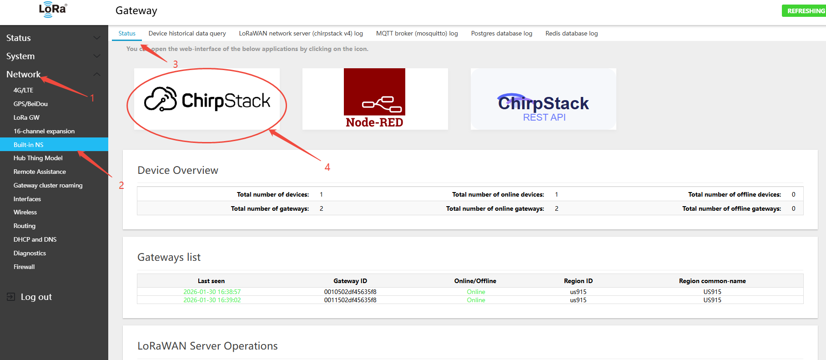Open Gateway cluster roaming settings
Image resolution: width=826 pixels, height=360 pixels.
point(48,185)
